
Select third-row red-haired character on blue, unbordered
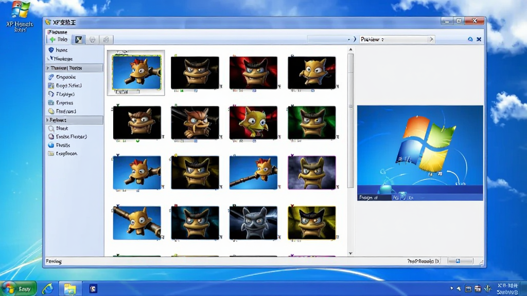coord(137,173)
